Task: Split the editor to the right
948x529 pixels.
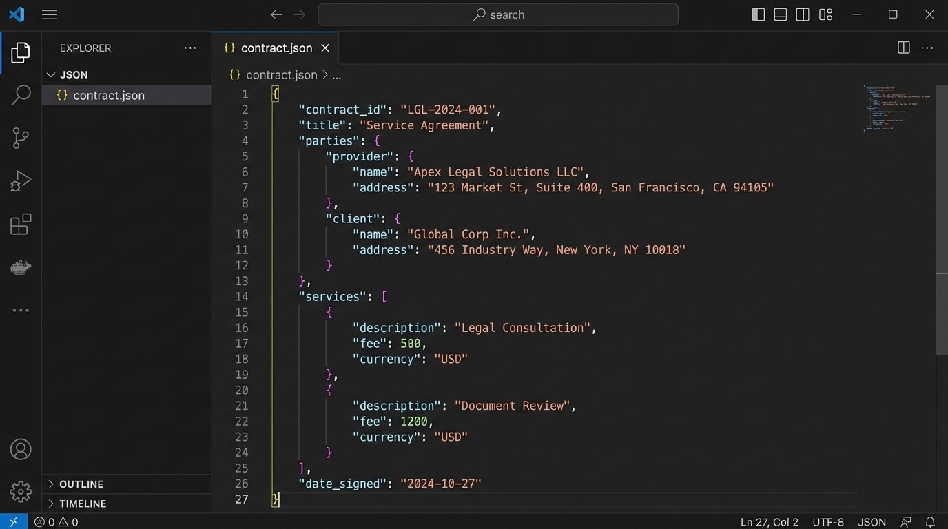Action: [903, 48]
